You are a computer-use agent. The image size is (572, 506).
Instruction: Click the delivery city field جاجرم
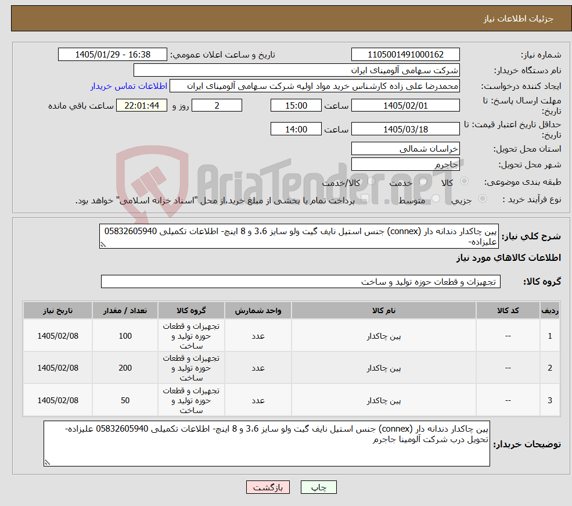click(405, 164)
